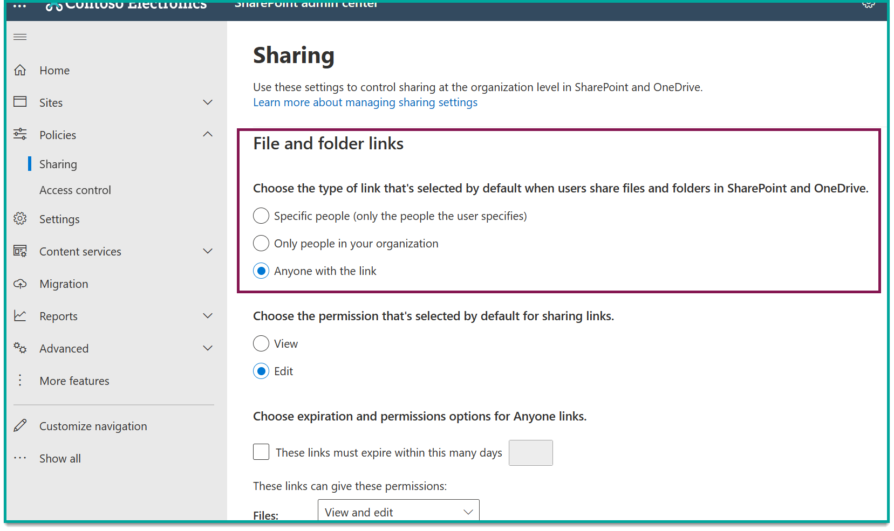Screen dimensions: 894x531
Task: Select Sharing in the Policies menu
Action: [x=58, y=163]
